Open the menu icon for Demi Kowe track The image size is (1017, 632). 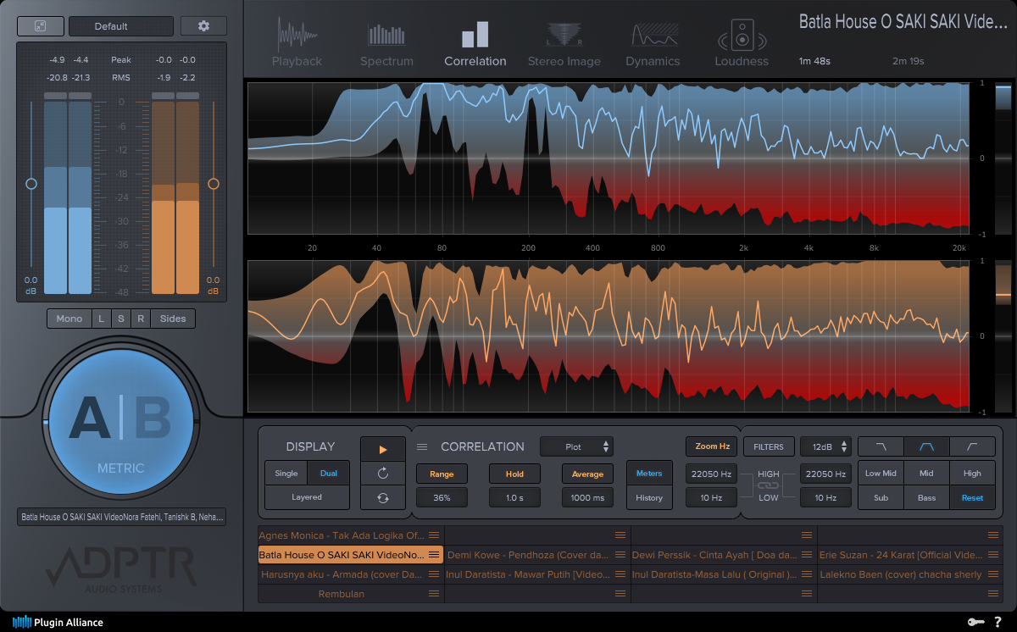[x=620, y=555]
